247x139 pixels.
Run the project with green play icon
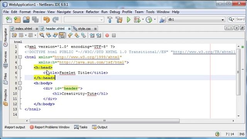coord(129,20)
